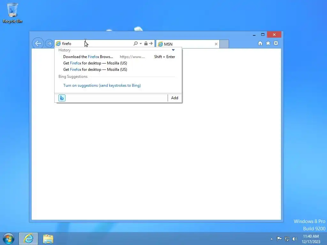Click the network tray icon

point(287,239)
